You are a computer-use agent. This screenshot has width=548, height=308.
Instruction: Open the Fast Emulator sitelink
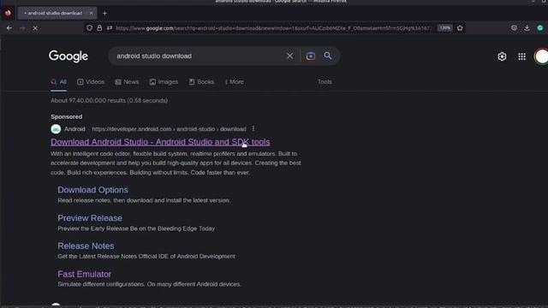85,274
